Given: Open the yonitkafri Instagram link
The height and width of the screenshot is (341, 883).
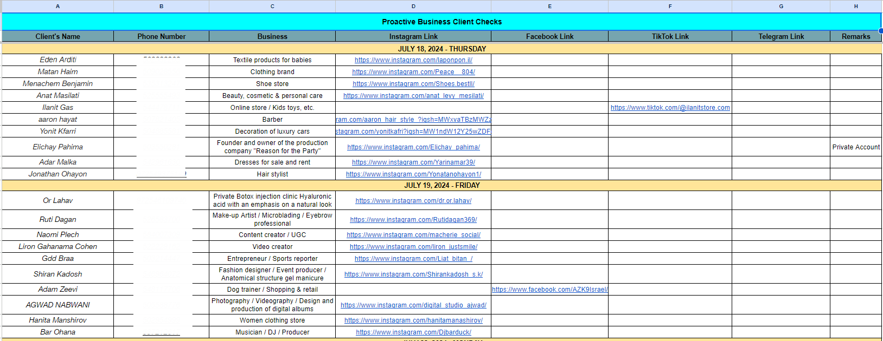Looking at the screenshot, I should (413, 132).
